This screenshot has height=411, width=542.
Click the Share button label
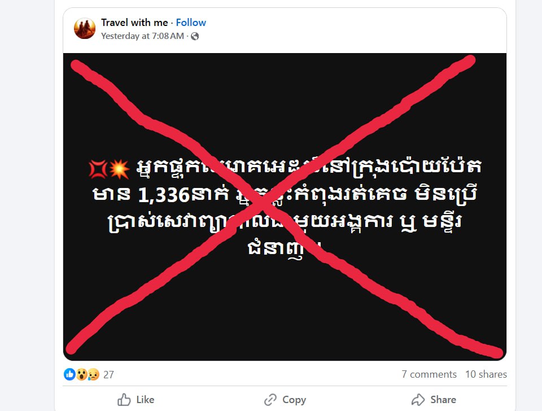(443, 400)
